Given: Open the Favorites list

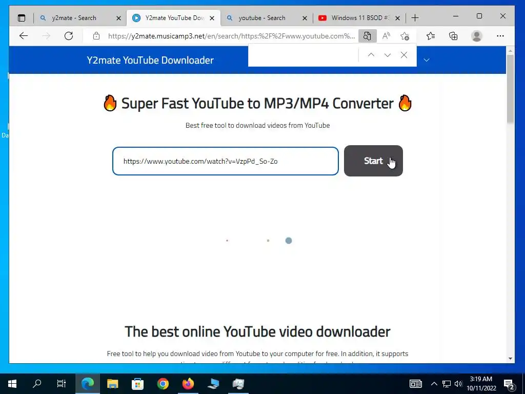Looking at the screenshot, I should [431, 36].
